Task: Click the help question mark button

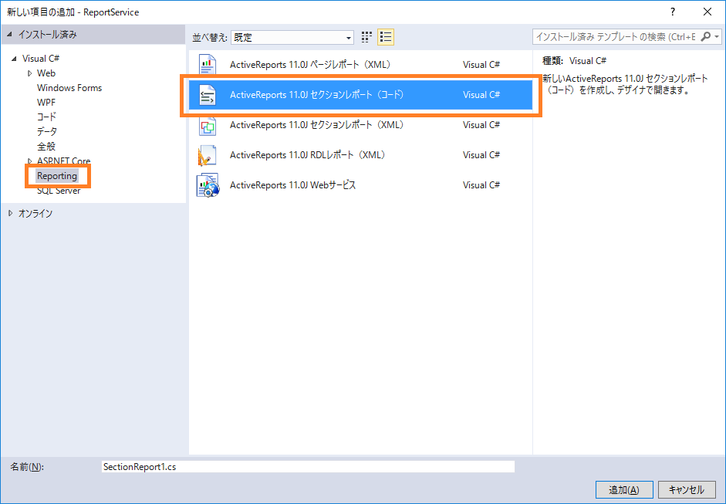Action: (x=673, y=12)
